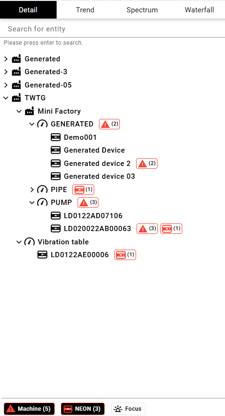This screenshot has height=416, width=225.
Task: Click the warning badge next to Generated device 2
Action: 147,164
